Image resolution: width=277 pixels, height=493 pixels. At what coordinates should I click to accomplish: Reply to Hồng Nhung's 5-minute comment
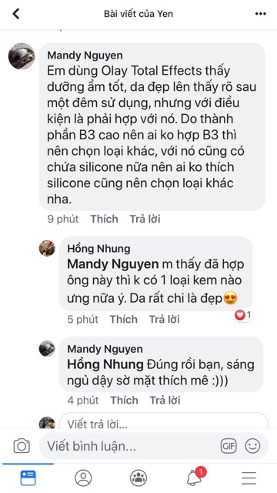click(x=164, y=319)
